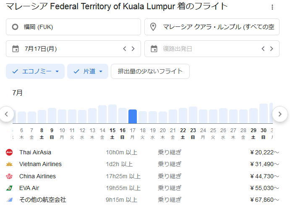Click date label 9 日 on the axis

[x=52, y=134]
